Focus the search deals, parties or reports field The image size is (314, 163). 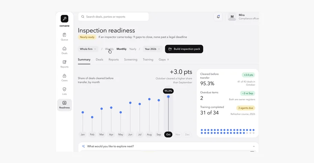tap(113, 16)
